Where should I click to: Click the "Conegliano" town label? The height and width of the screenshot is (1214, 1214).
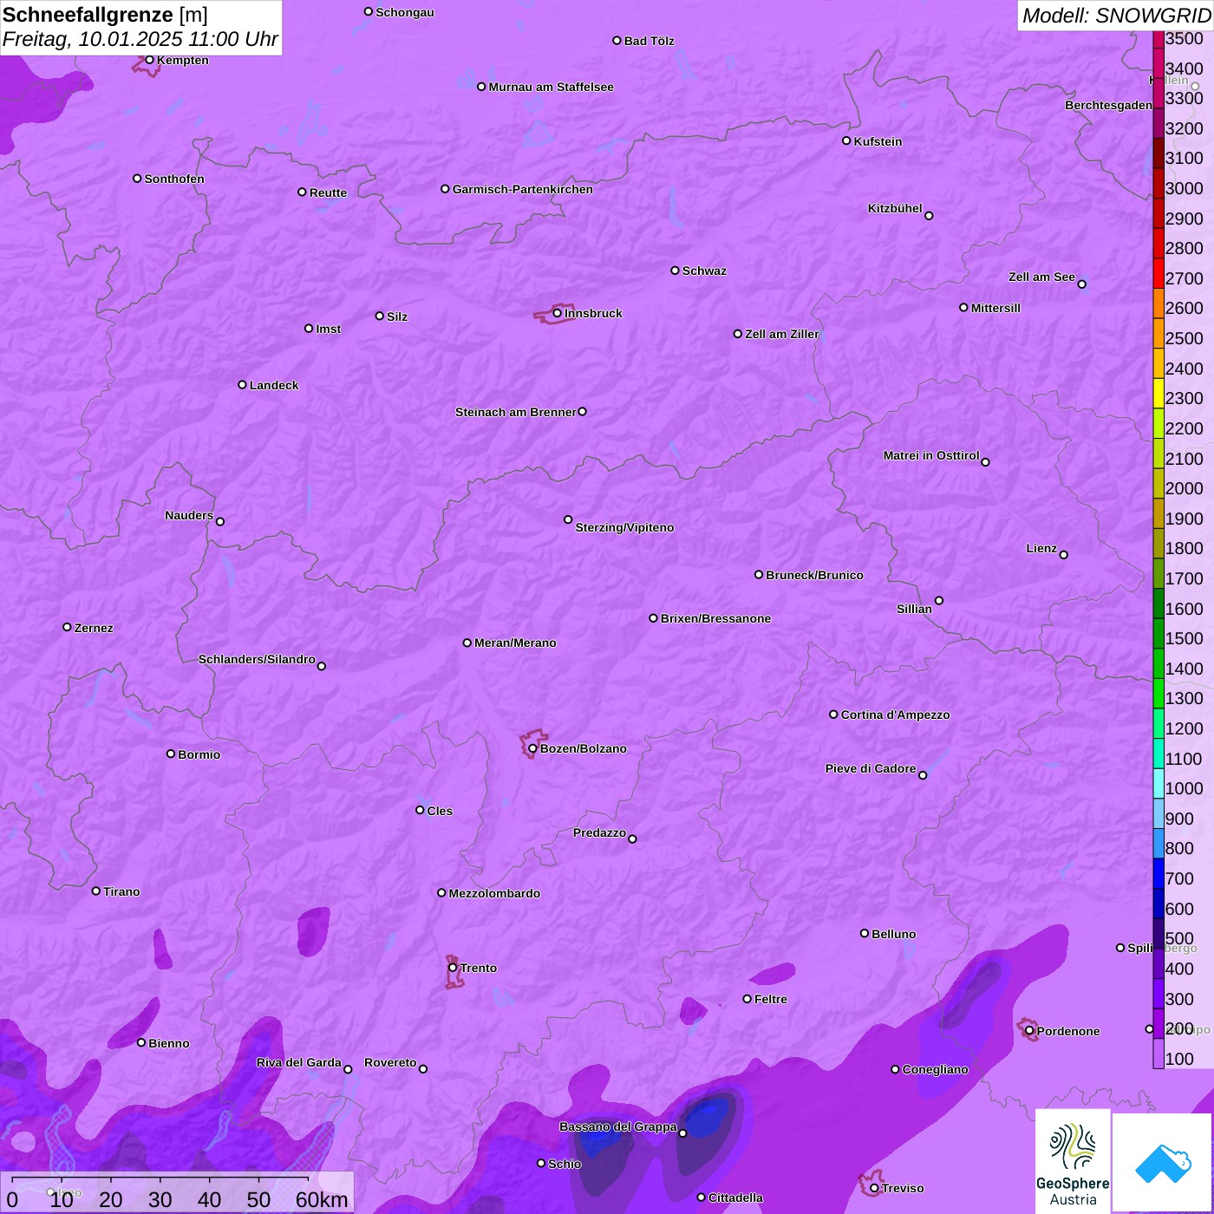[935, 1069]
